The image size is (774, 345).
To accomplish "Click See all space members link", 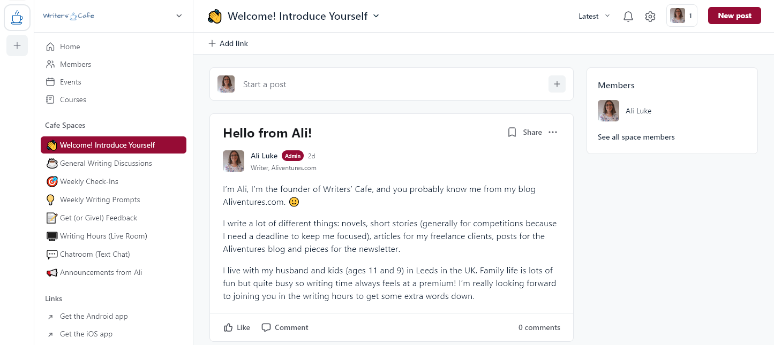I will tap(636, 137).
